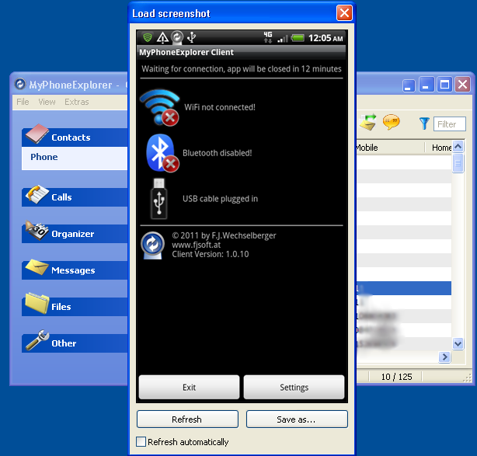Select Phone under Contacts
The image size is (477, 456).
click(x=44, y=157)
